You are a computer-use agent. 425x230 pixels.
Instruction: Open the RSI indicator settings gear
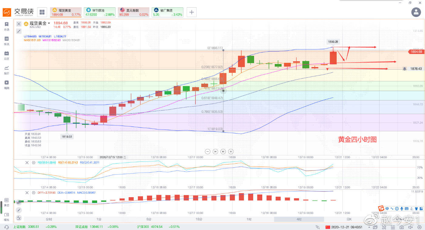(x=34, y=163)
